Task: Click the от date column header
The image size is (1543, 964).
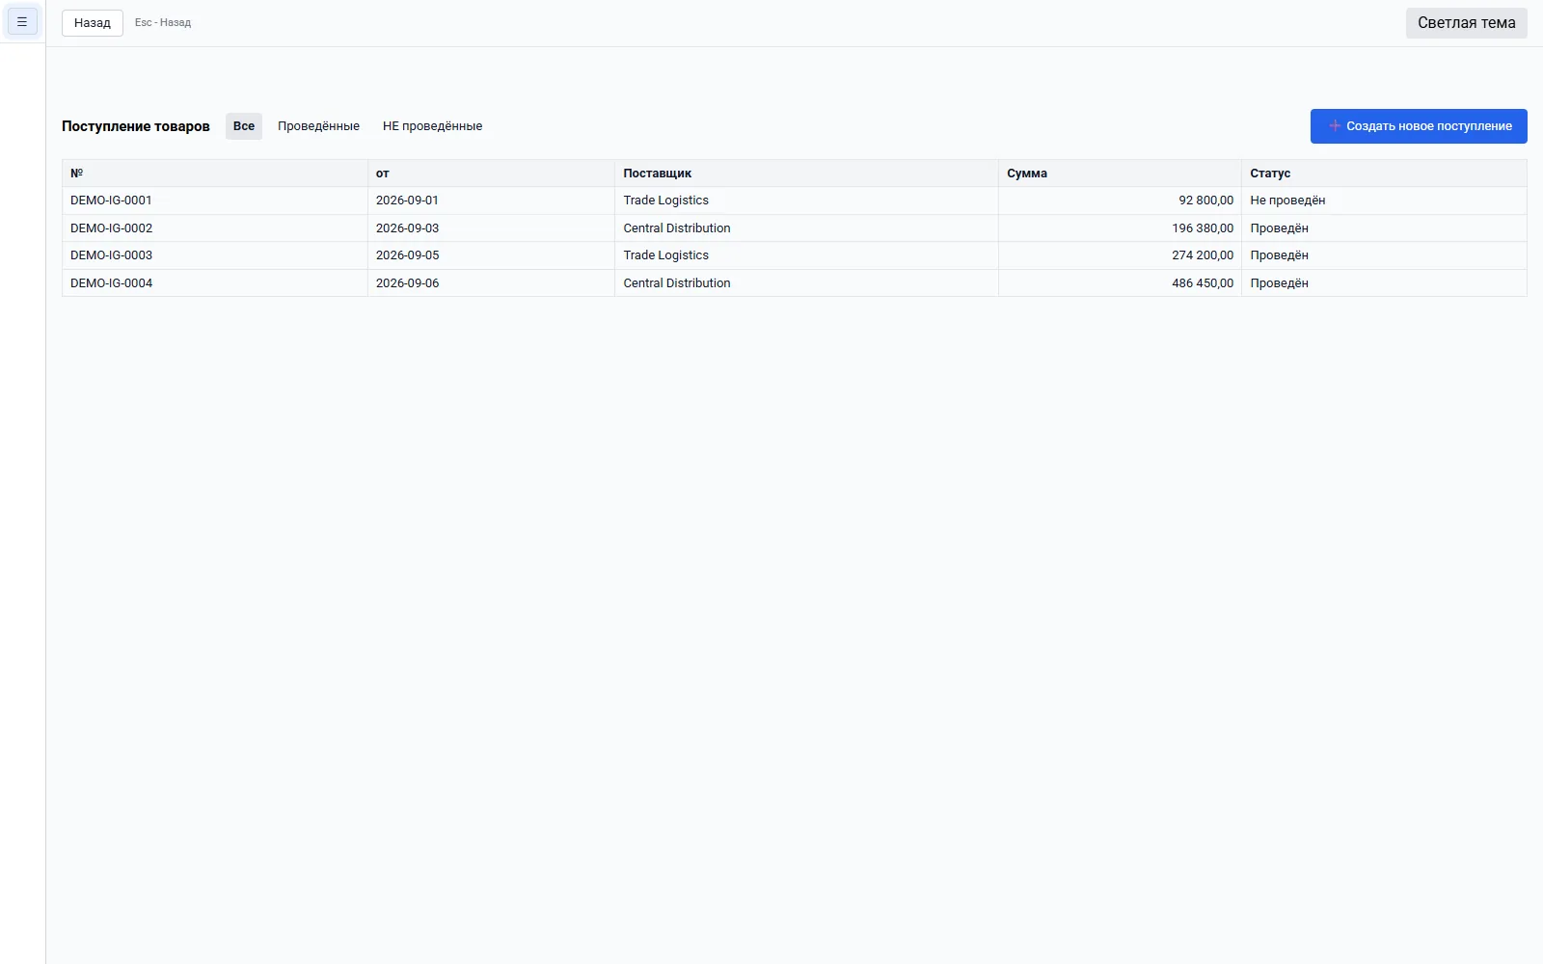Action: pos(491,174)
